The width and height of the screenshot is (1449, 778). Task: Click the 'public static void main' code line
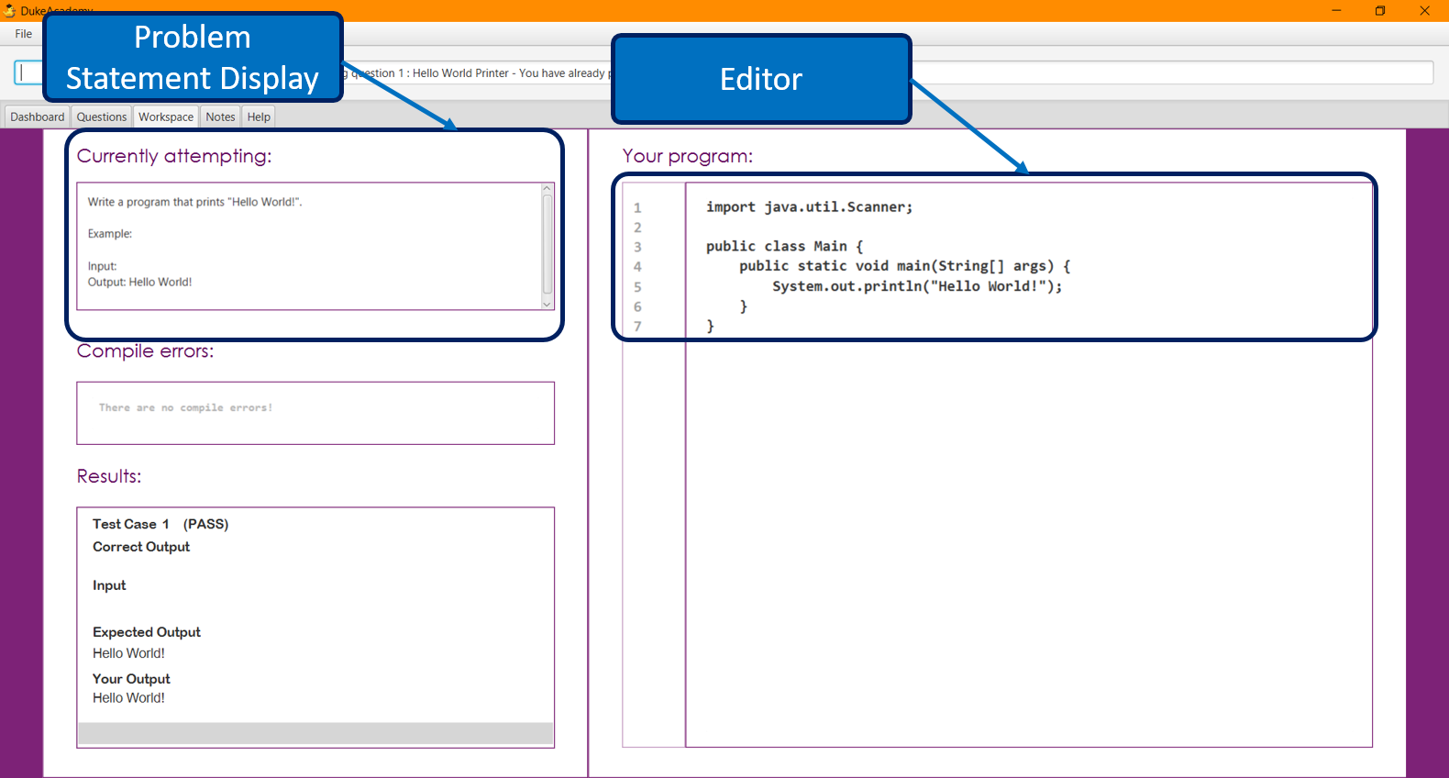(x=904, y=266)
